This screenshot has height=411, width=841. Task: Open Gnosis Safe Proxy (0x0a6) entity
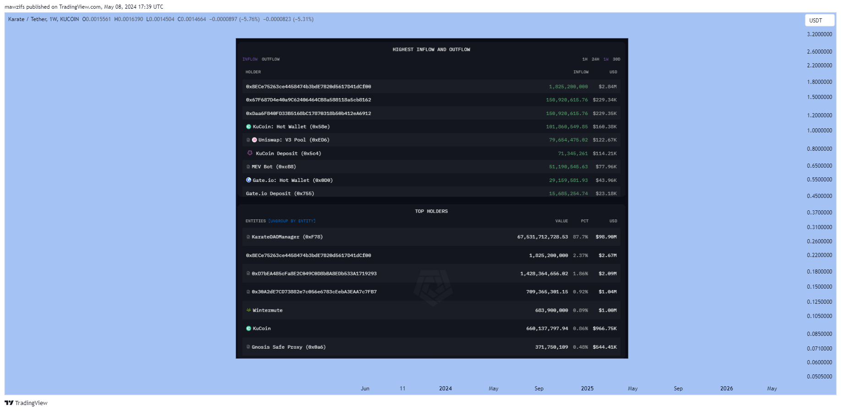click(x=289, y=347)
